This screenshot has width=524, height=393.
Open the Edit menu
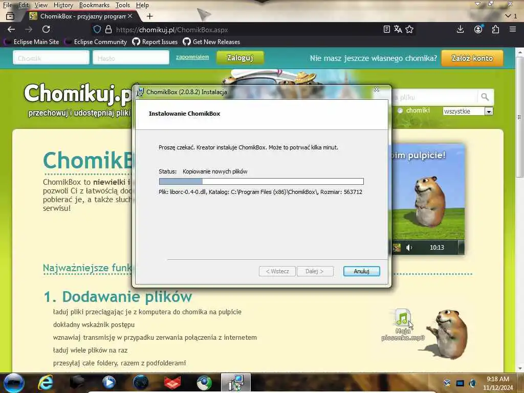(24, 5)
